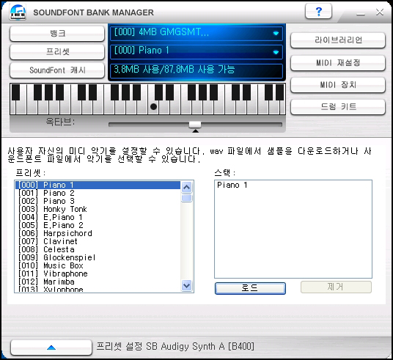Click the 뱅크 button

(57, 33)
